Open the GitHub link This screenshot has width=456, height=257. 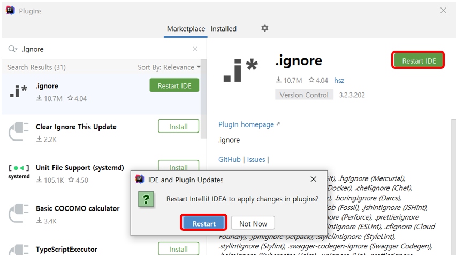pos(230,159)
